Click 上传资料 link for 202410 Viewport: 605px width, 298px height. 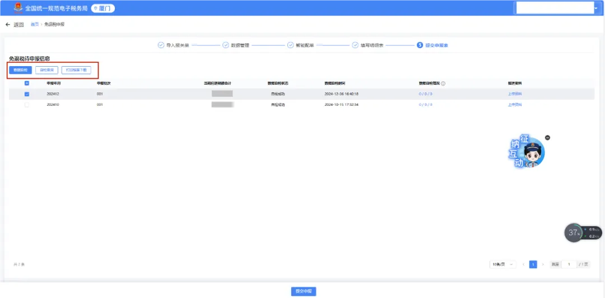tap(515, 105)
